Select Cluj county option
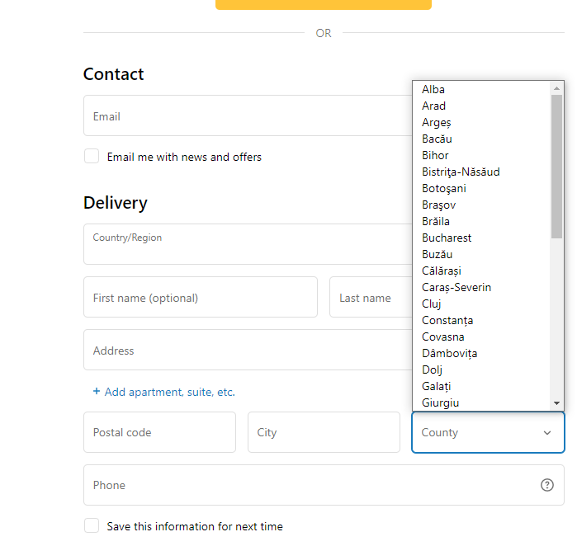 pos(481,304)
